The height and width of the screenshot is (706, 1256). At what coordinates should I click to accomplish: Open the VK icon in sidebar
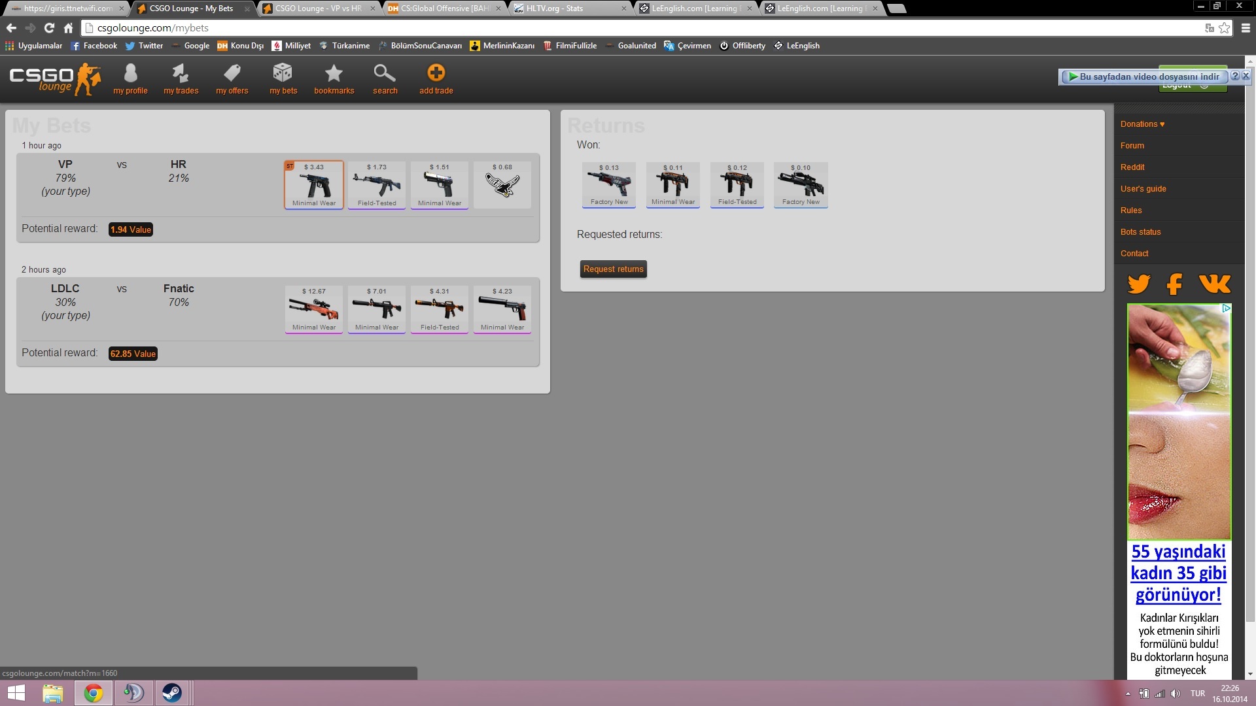1215,283
